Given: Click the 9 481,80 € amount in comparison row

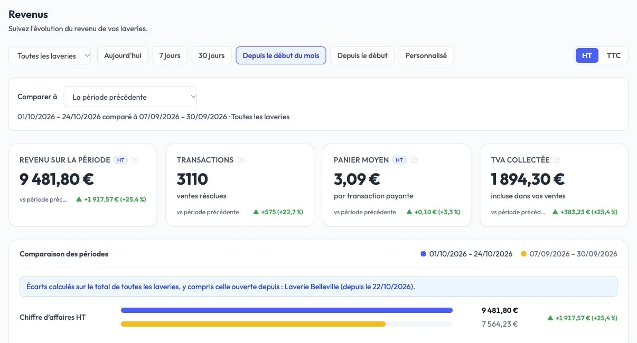Looking at the screenshot, I should coord(500,310).
